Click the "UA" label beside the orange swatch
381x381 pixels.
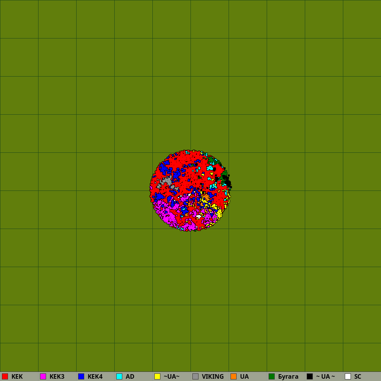click(x=244, y=377)
